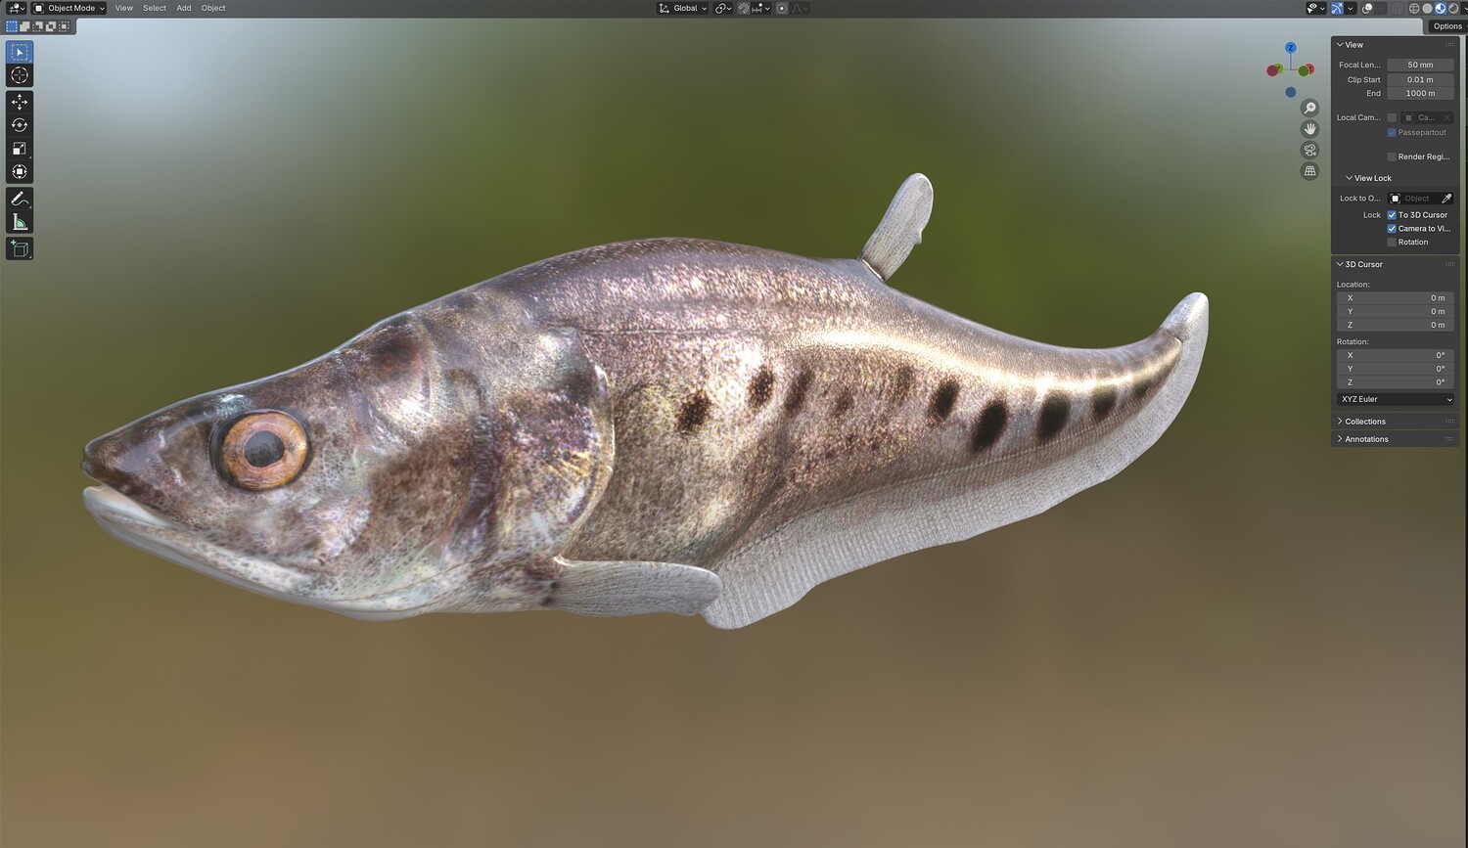Switch to rendered viewport shading
This screenshot has height=848, width=1468.
[x=1453, y=8]
